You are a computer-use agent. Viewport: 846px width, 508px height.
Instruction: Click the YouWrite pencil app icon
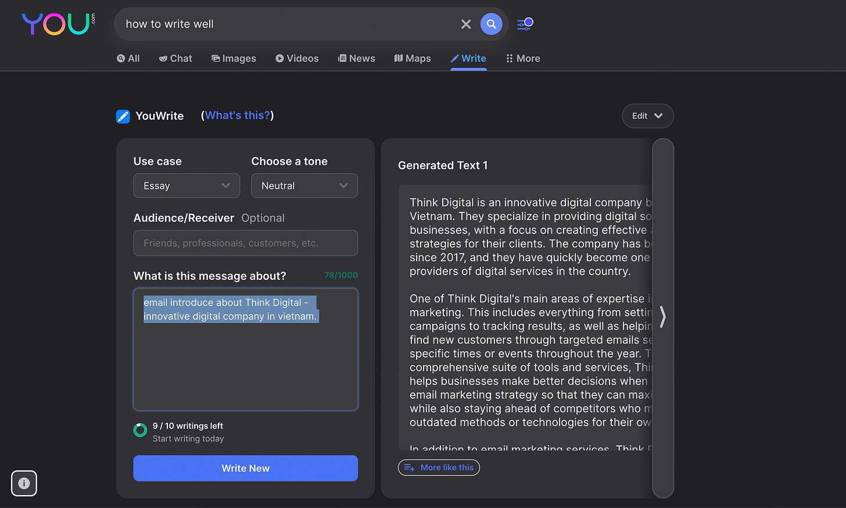(123, 116)
